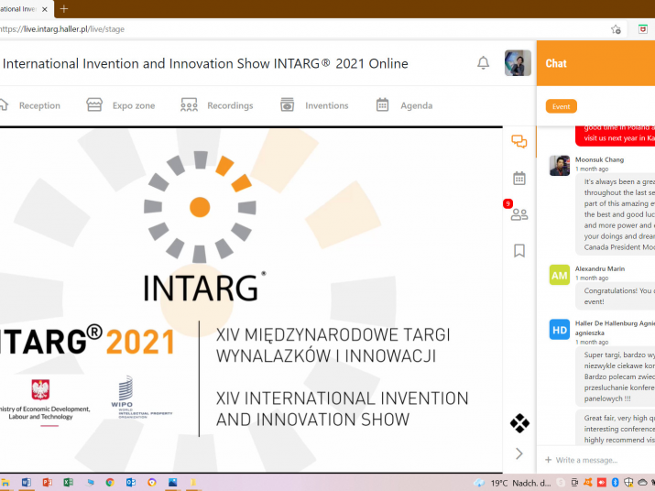Click the red shield browser extension icon

click(644, 29)
